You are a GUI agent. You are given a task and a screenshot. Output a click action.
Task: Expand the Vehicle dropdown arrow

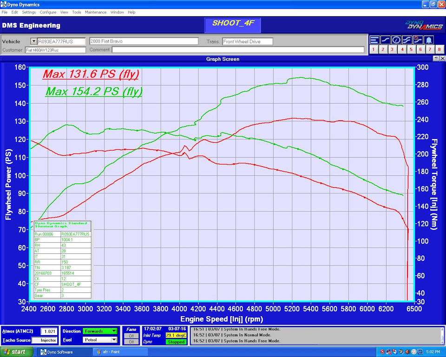[x=33, y=41]
